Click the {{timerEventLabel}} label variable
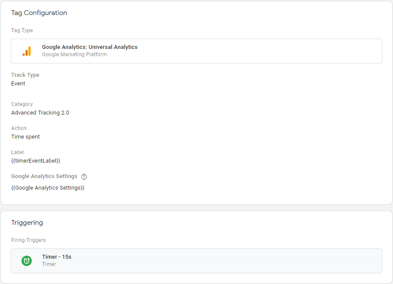This screenshot has height=284, width=393. click(x=36, y=161)
